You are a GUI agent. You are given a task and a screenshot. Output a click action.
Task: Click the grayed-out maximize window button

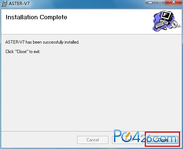pos(160,3)
